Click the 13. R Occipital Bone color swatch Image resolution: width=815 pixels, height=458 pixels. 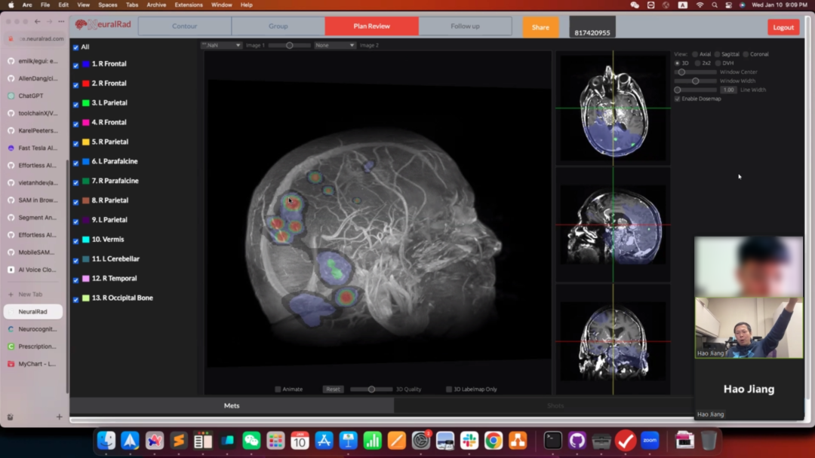tap(86, 298)
